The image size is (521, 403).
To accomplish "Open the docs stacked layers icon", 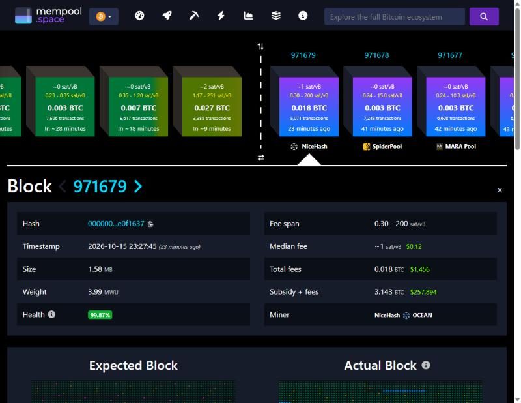I will click(x=275, y=16).
